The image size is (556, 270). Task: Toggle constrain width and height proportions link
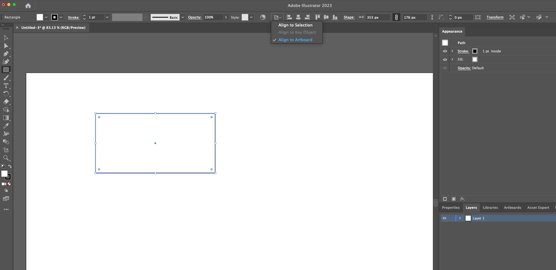[x=396, y=17]
